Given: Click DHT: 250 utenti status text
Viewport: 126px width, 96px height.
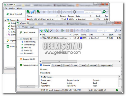Looking at the screenshot, I should 51,90.
